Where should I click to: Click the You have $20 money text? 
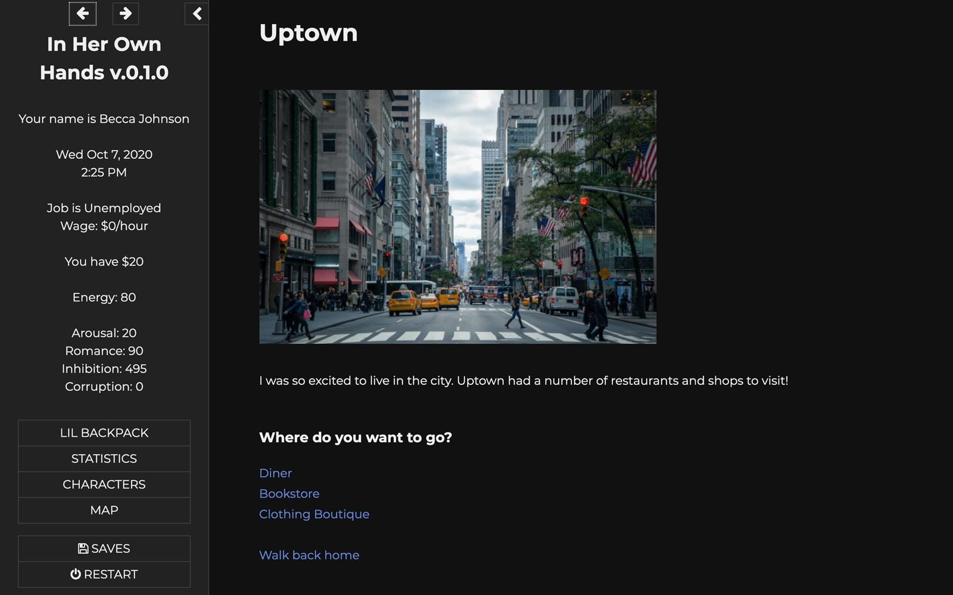[104, 262]
